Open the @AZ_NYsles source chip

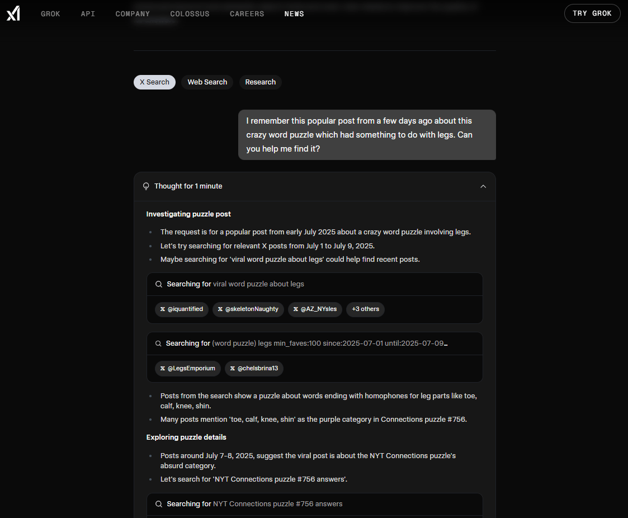coord(315,309)
